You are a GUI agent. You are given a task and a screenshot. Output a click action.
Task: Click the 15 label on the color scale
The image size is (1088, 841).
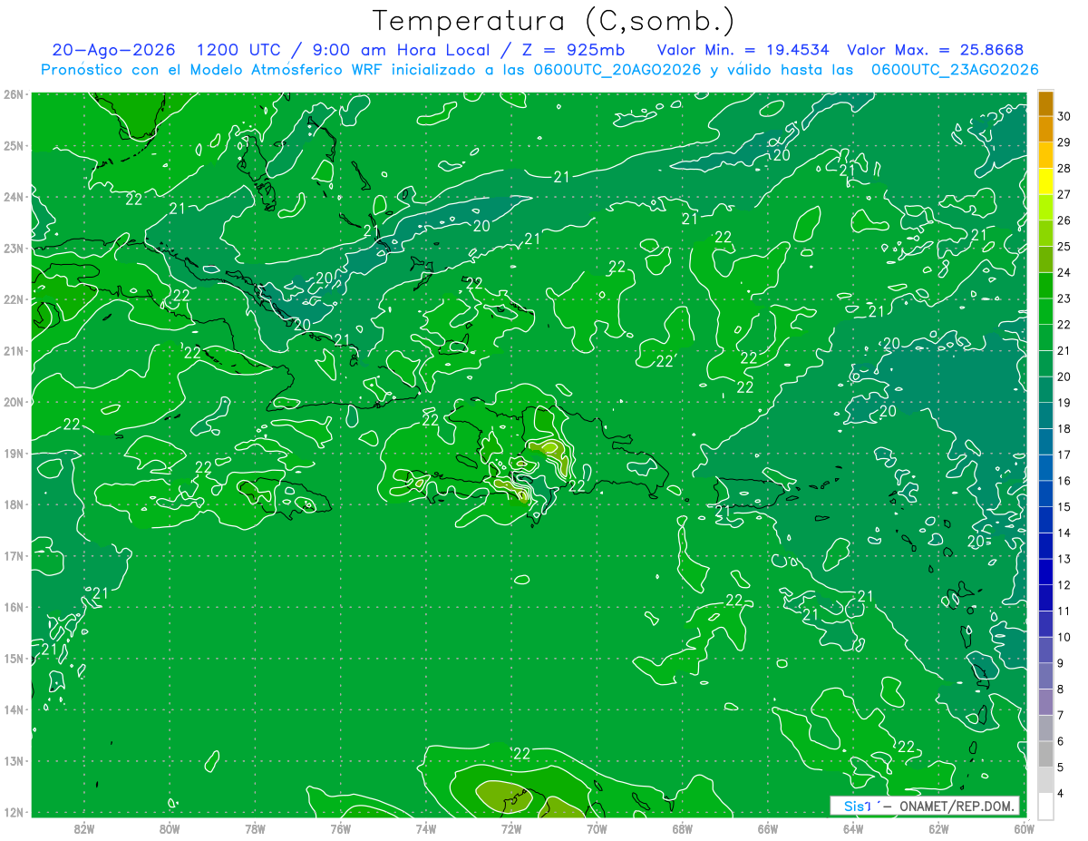pos(1064,506)
